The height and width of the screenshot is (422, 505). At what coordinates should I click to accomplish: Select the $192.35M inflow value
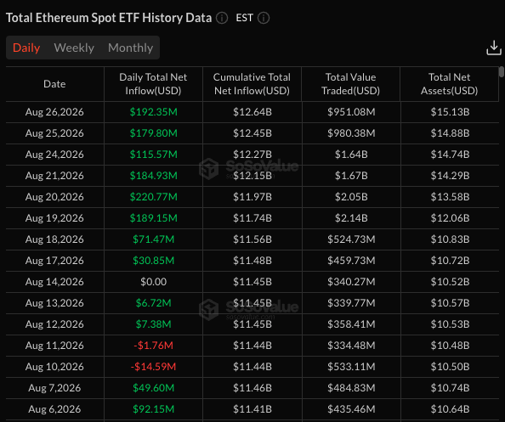point(153,112)
